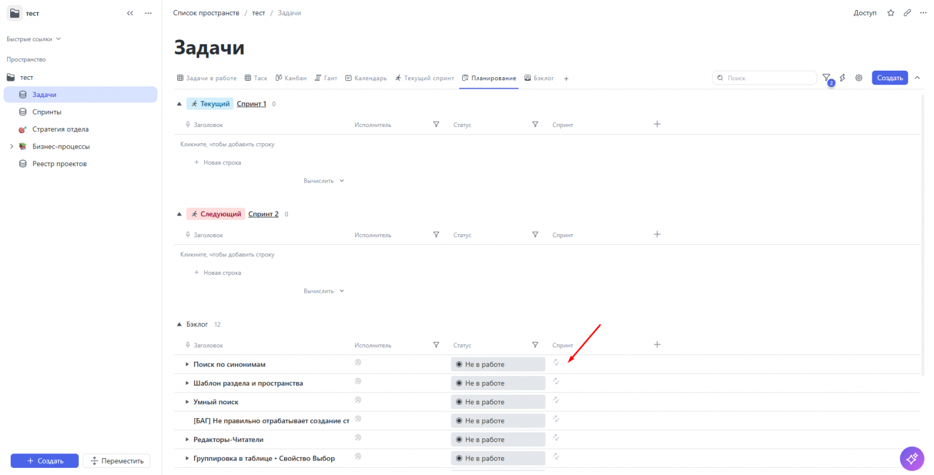
Task: Open the Вычислить dropdown under Спринт 1
Action: click(x=324, y=180)
